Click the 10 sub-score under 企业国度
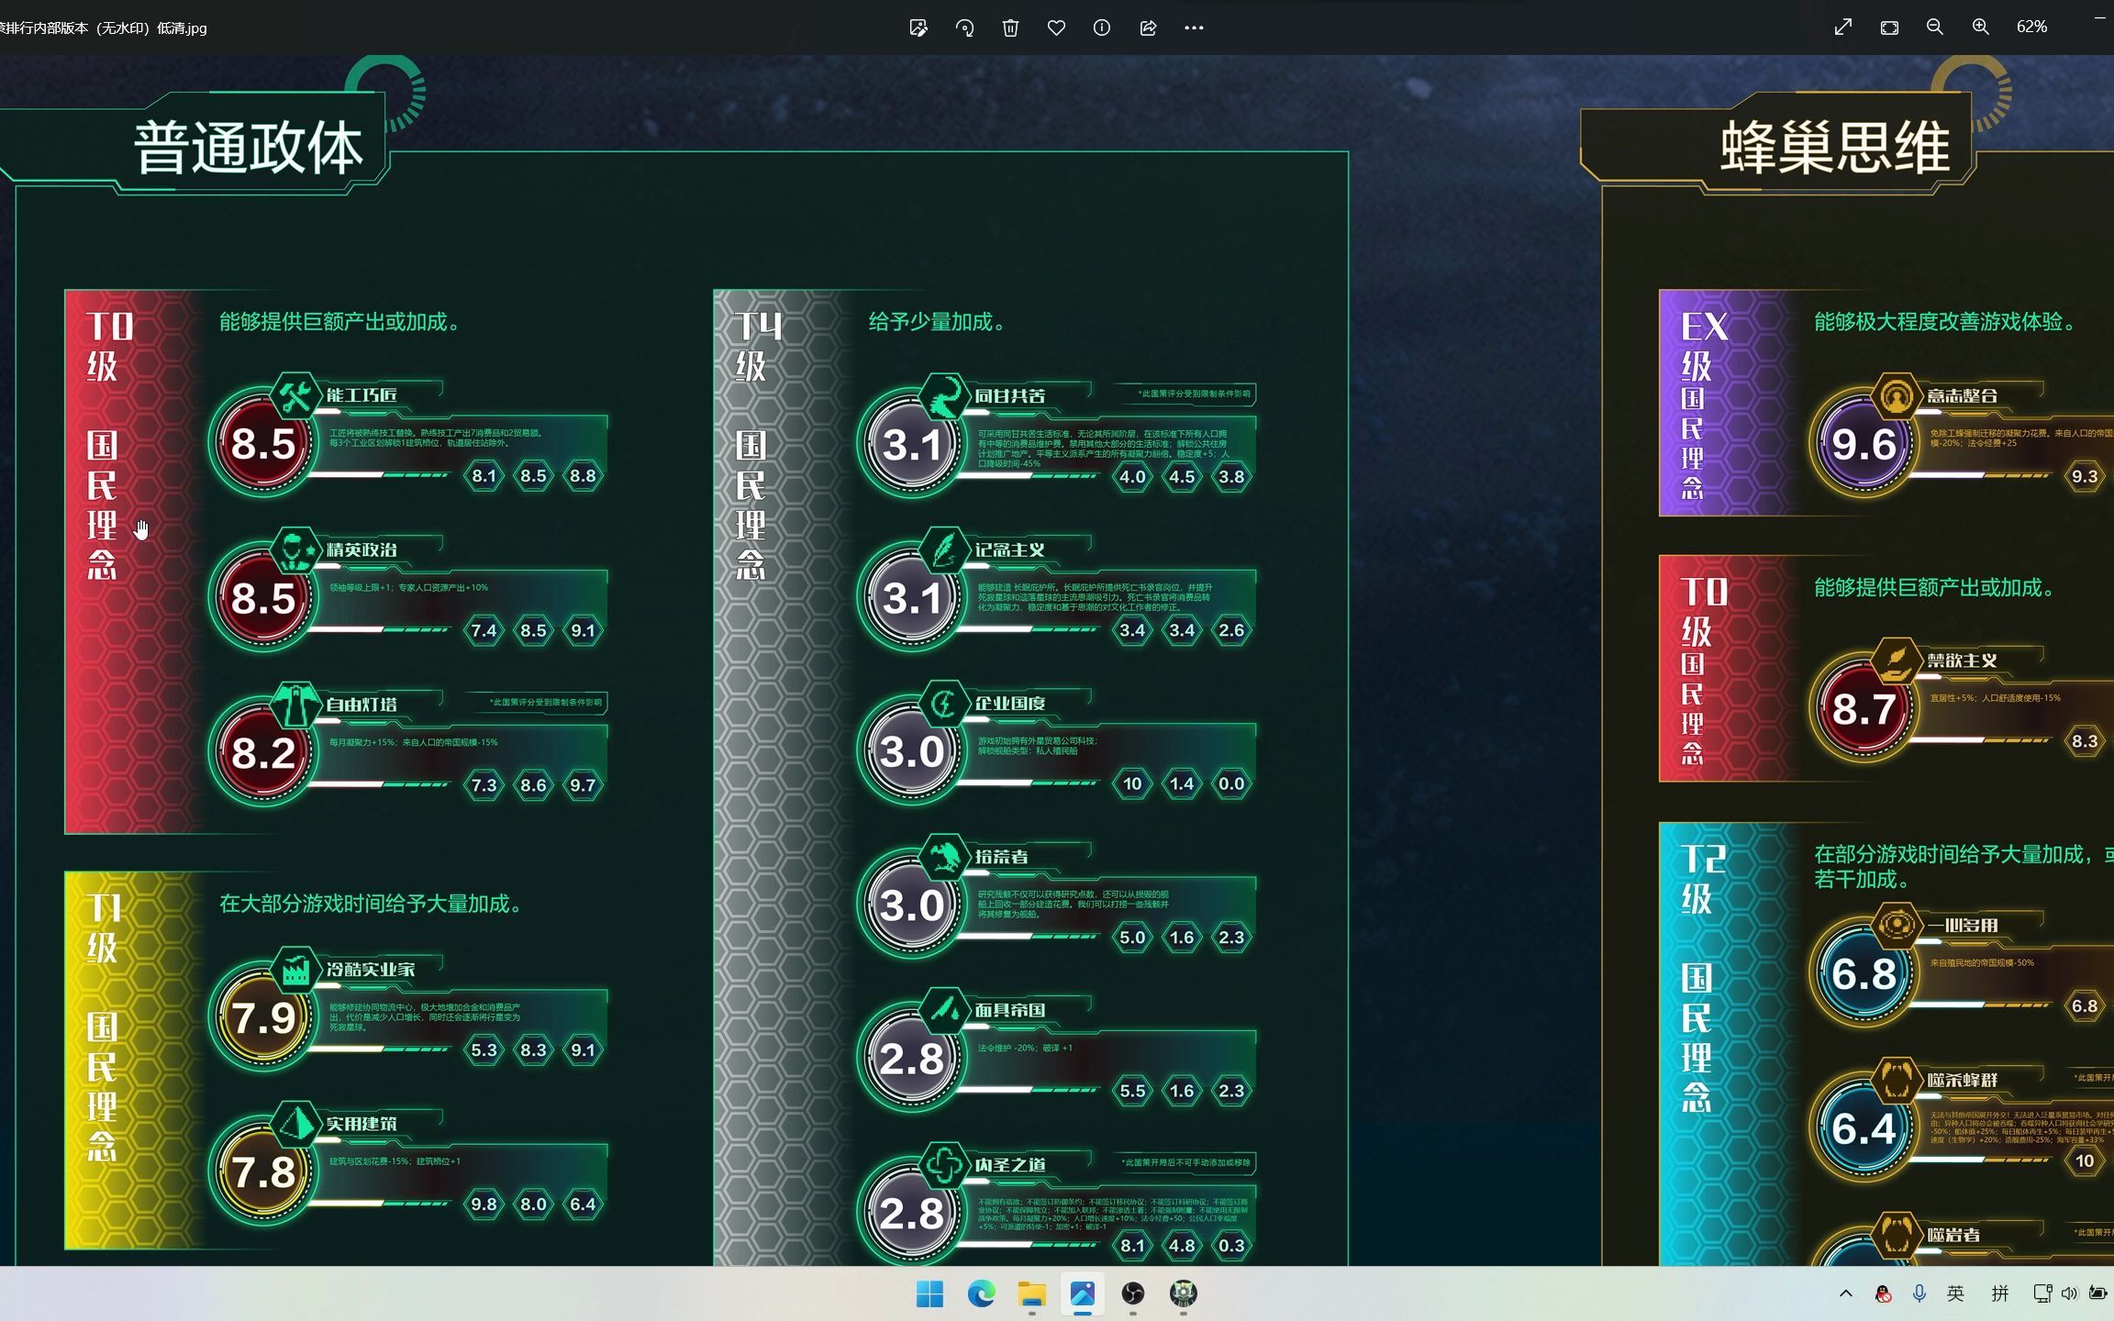Image resolution: width=2114 pixels, height=1321 pixels. (x=1132, y=783)
